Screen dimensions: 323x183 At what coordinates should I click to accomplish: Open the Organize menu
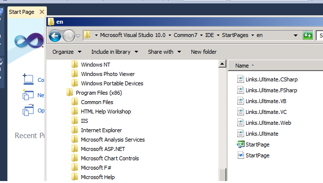(x=67, y=52)
